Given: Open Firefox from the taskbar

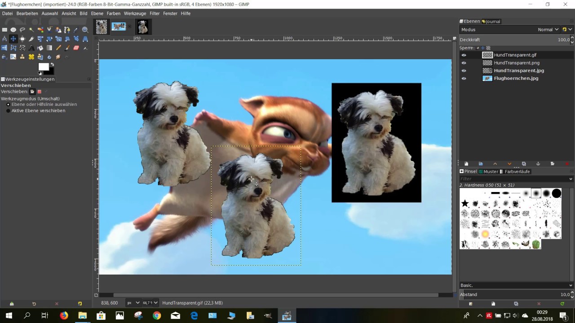Looking at the screenshot, I should coord(64,315).
